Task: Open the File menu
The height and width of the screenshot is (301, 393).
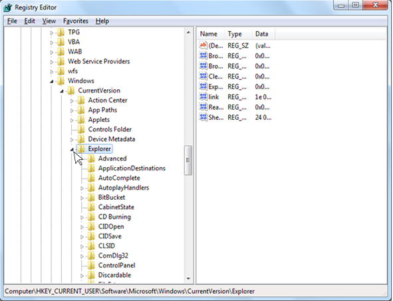Action: pos(12,21)
